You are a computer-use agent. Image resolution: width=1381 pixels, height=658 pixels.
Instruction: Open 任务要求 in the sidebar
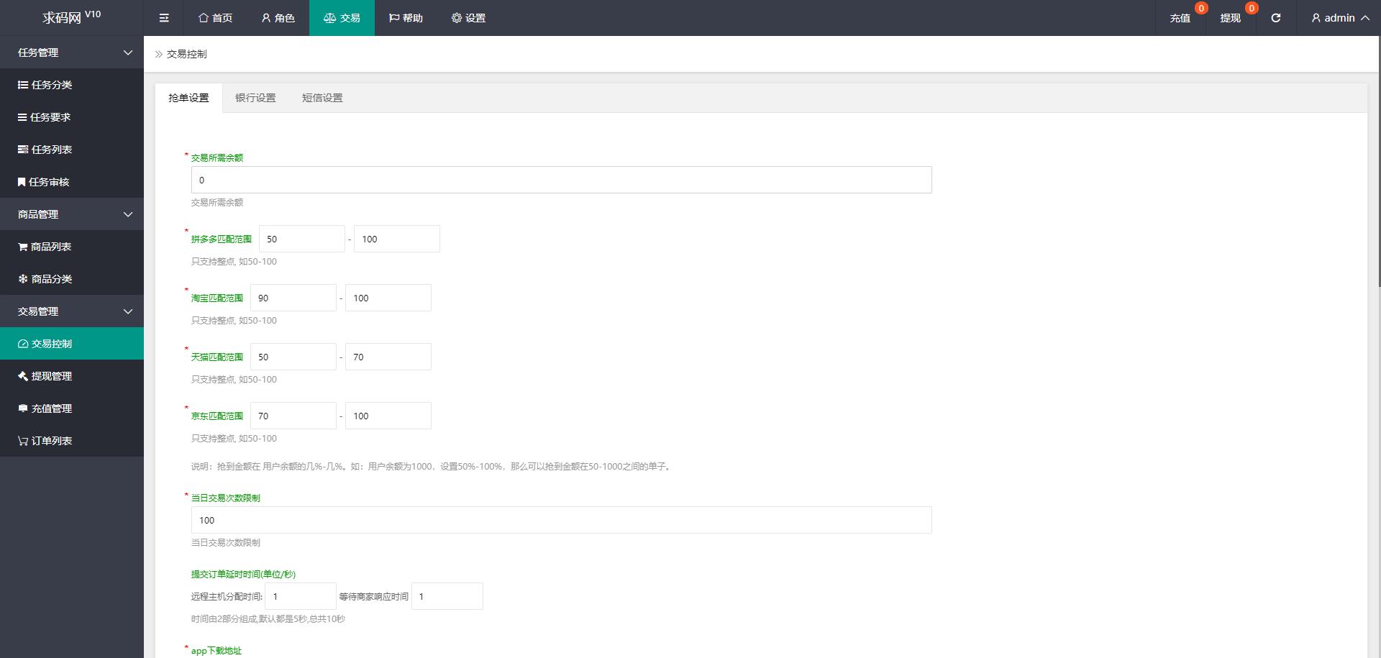[x=72, y=117]
